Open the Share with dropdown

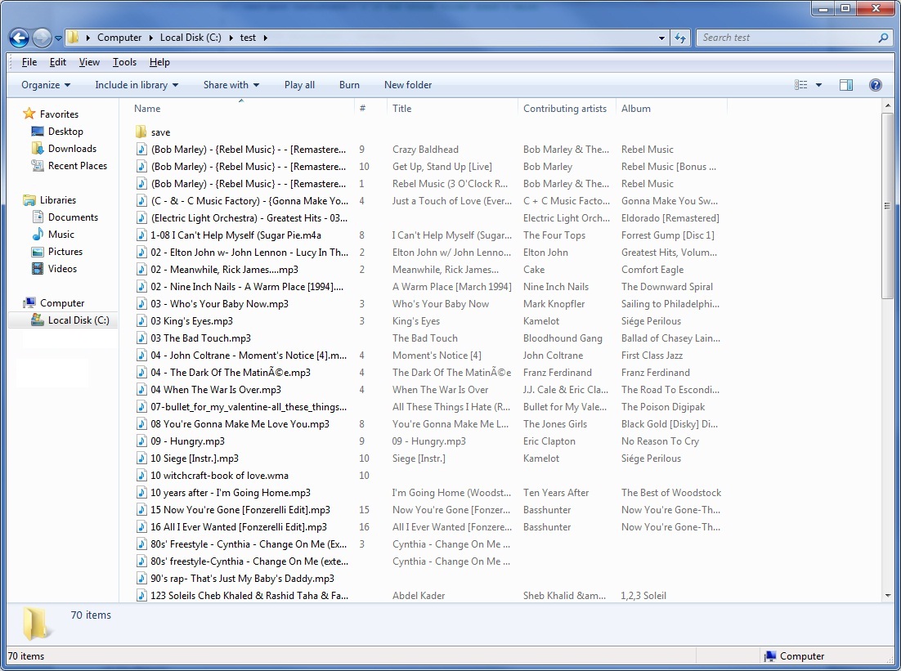(x=231, y=84)
